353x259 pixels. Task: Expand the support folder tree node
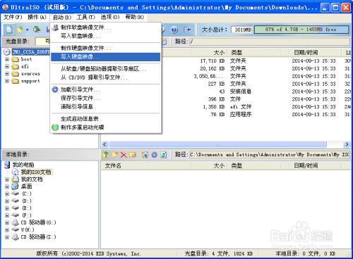tap(7, 81)
